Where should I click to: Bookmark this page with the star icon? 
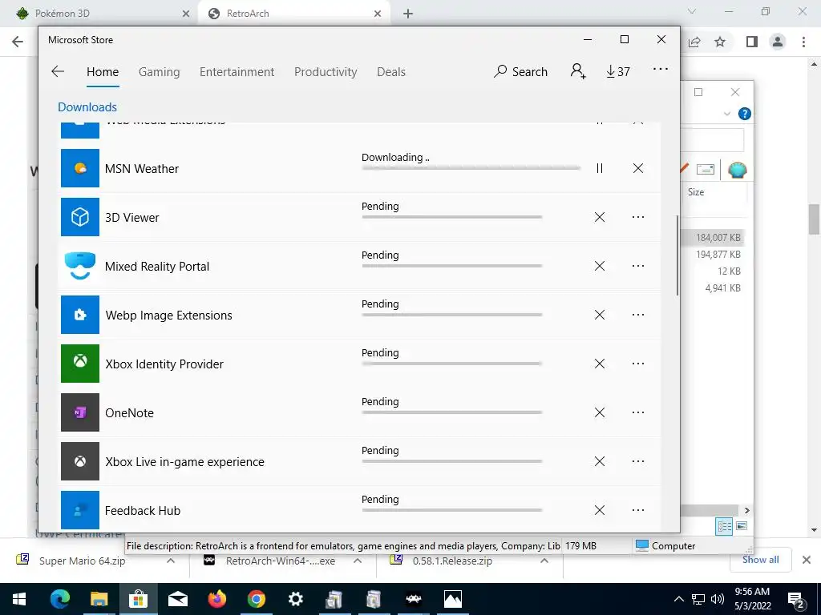720,42
